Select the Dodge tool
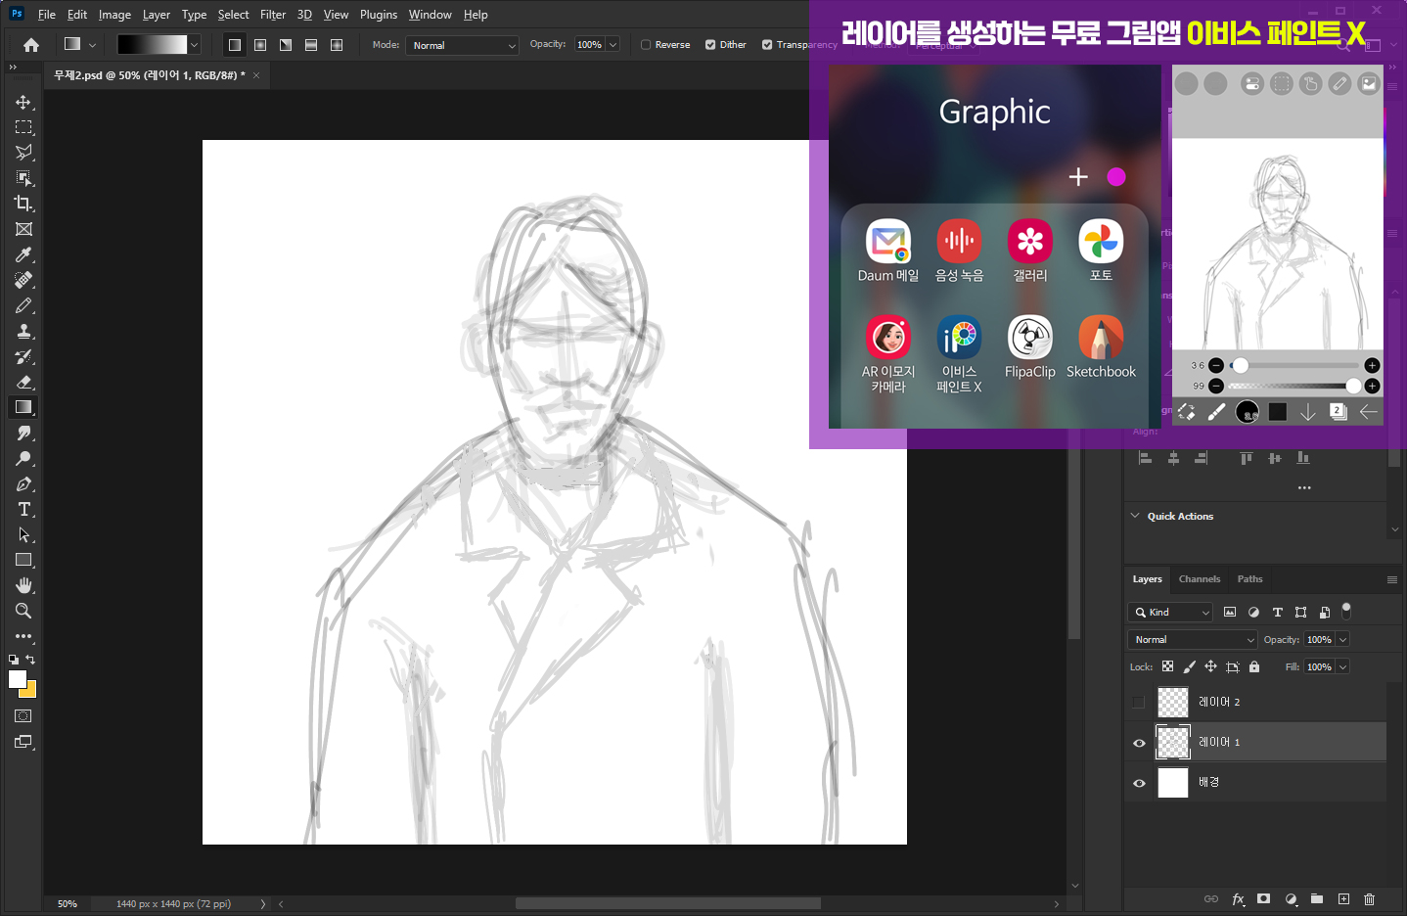The image size is (1407, 916). coord(23,458)
